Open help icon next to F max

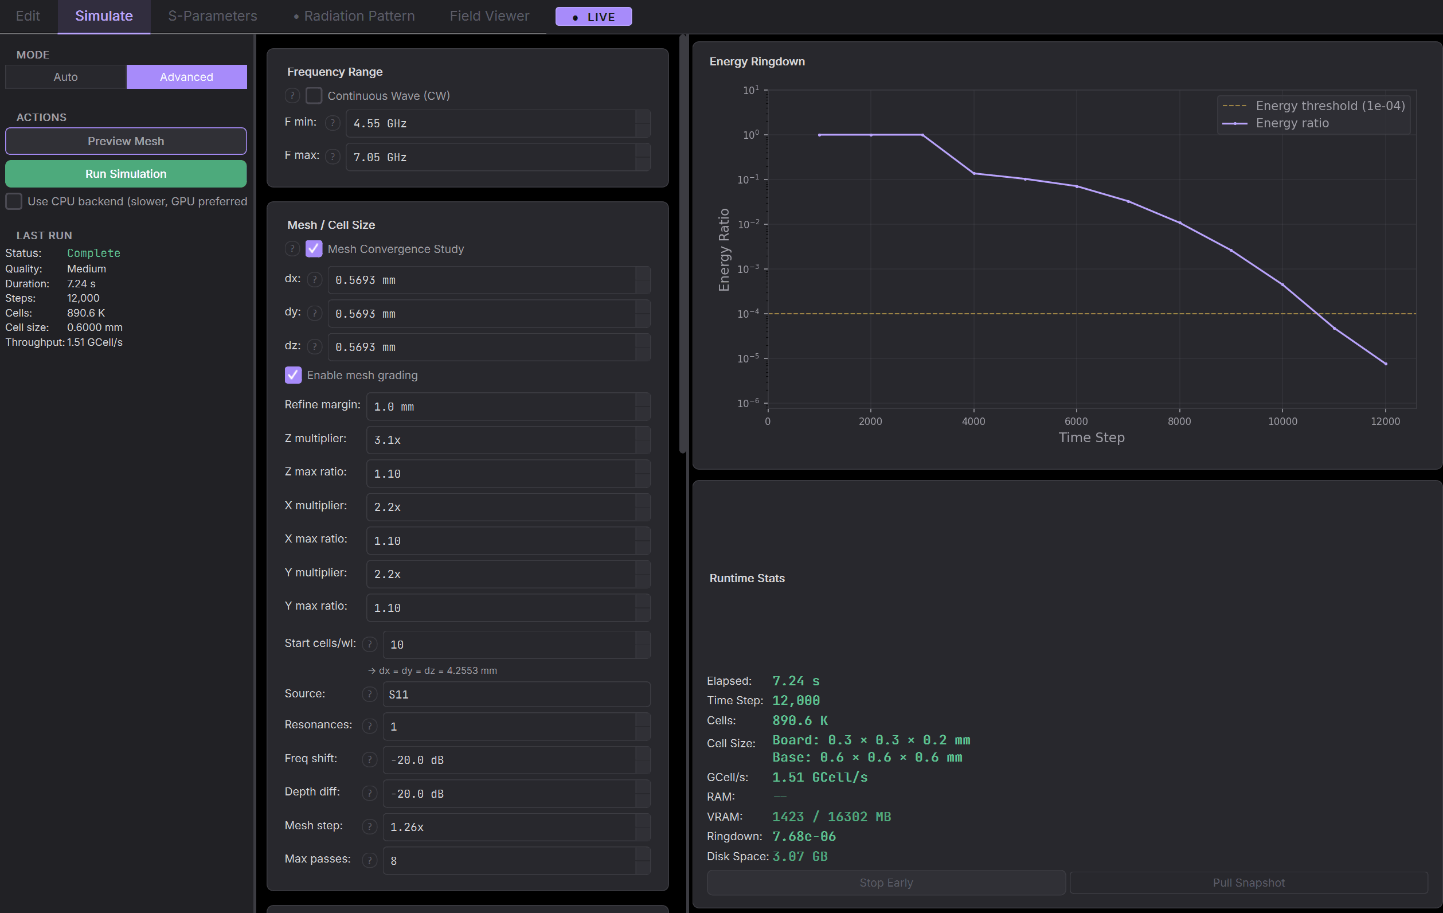coord(333,157)
